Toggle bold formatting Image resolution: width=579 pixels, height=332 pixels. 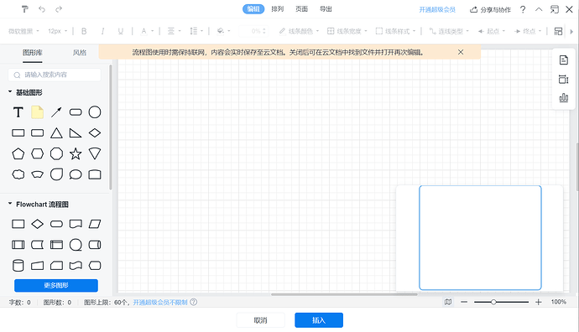(x=84, y=31)
